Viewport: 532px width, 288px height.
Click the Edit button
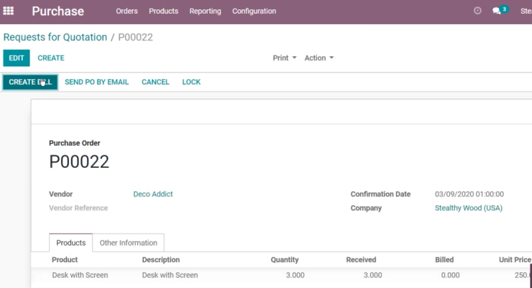(17, 58)
